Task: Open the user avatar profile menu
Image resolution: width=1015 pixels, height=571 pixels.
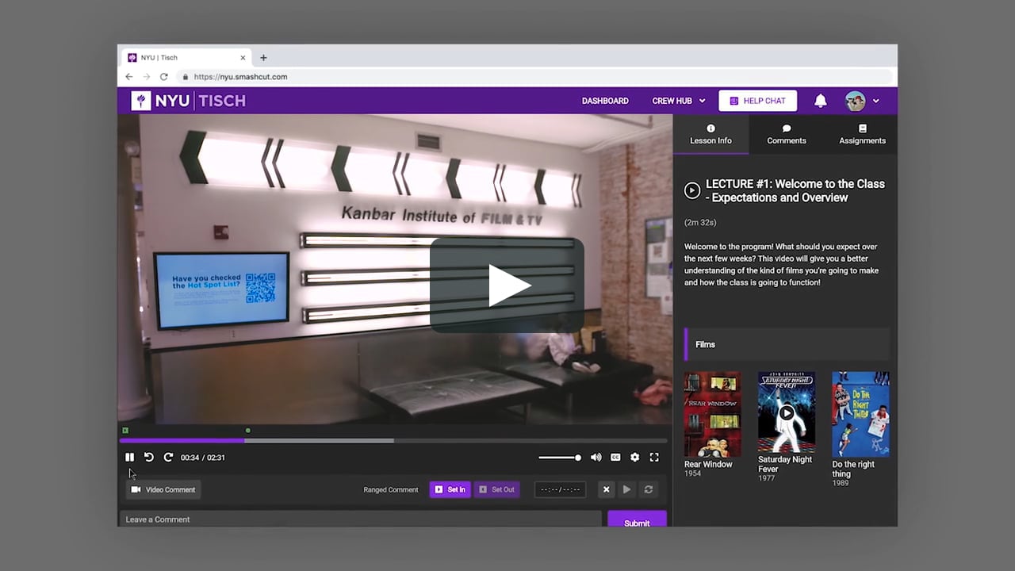Action: (855, 101)
